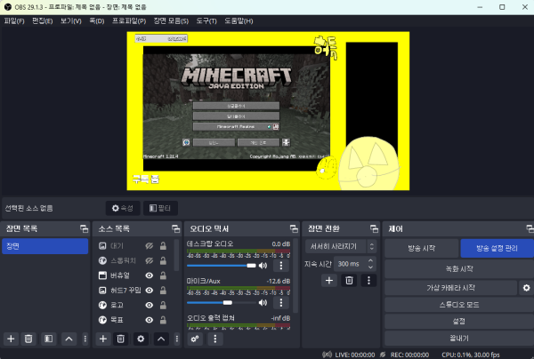The image size is (534, 359).
Task: Toggle the lock on the 로고 source
Action: point(164,306)
